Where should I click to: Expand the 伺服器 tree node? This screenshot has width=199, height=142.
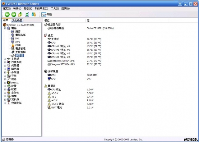pos(5,66)
